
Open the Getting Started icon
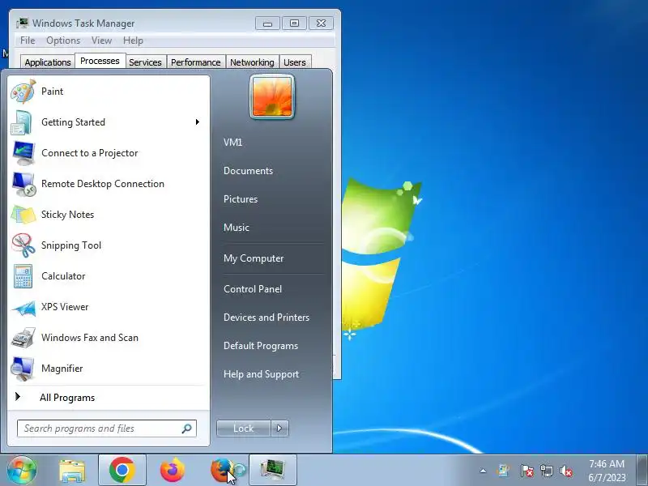coord(22,122)
